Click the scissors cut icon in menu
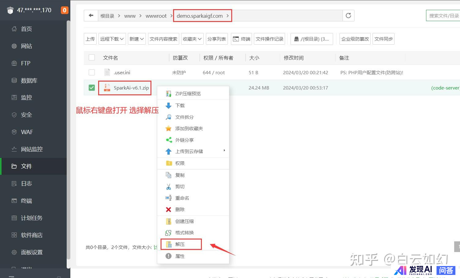 click(x=168, y=187)
